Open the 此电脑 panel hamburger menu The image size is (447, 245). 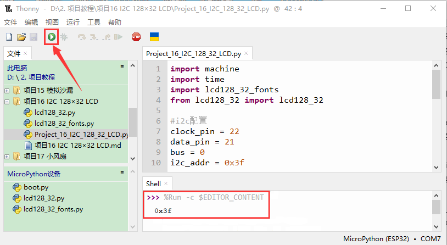coord(122,66)
